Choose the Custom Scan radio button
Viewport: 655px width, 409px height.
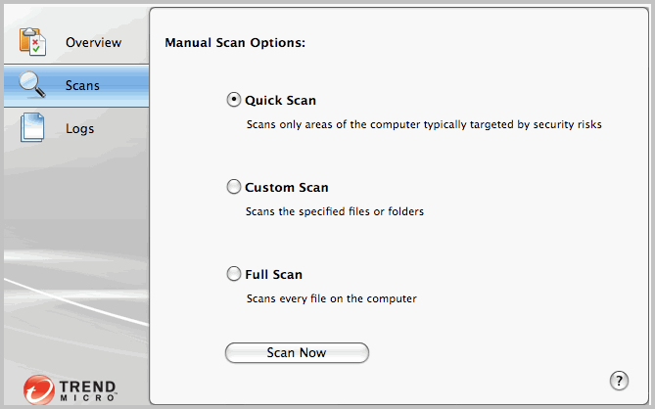pos(234,187)
